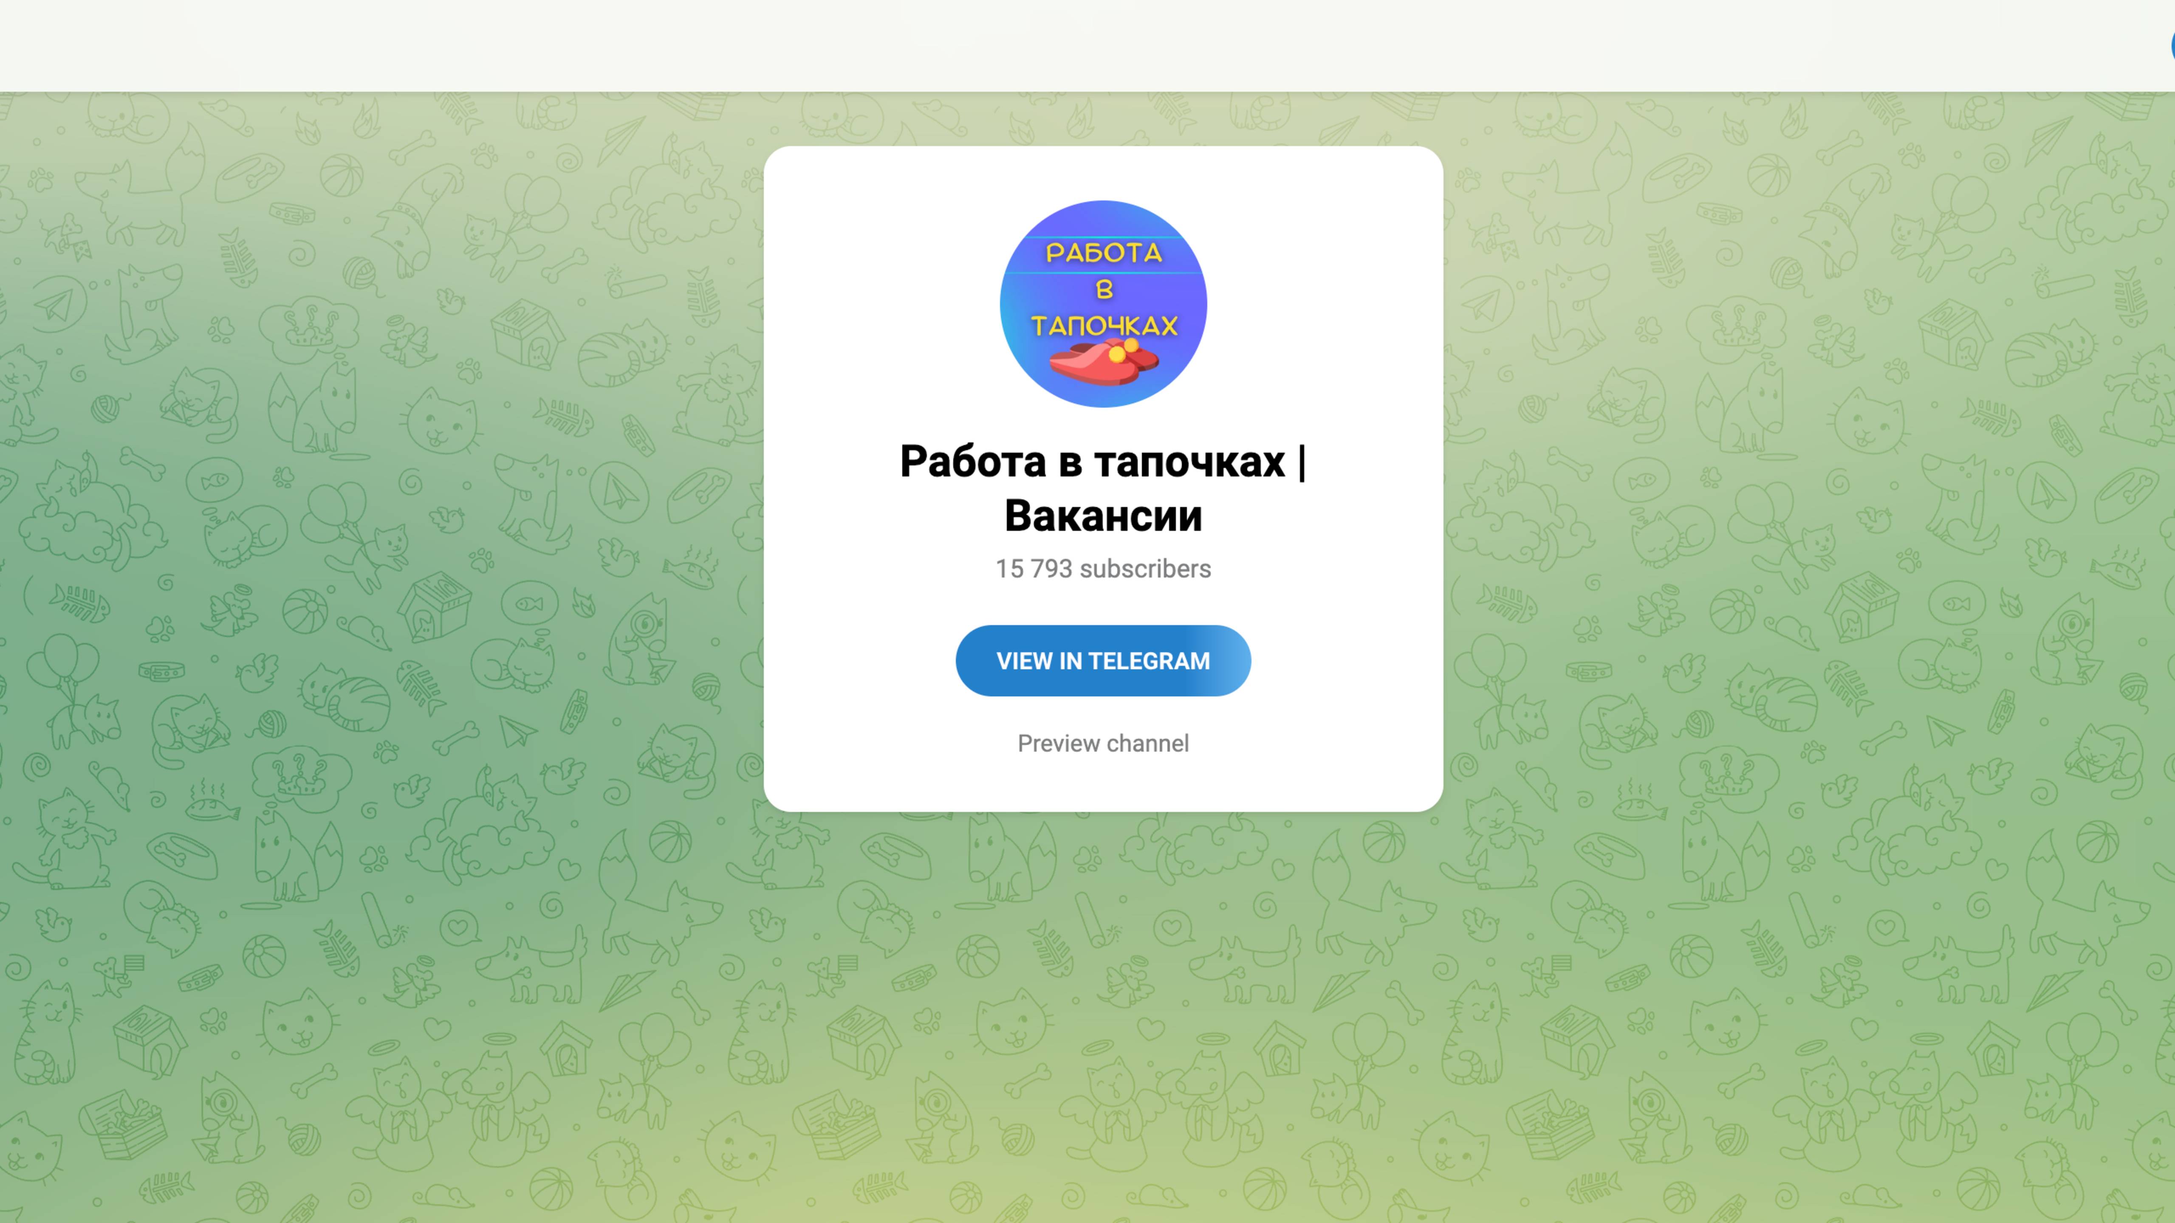Screen dimensions: 2175x1223
Task: Click the yellow 'РАБОТА' text in logo
Action: (x=1104, y=252)
